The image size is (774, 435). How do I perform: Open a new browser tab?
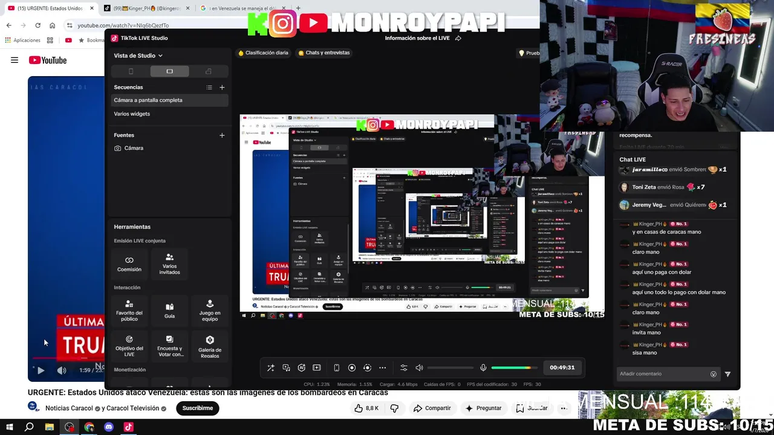click(x=298, y=8)
